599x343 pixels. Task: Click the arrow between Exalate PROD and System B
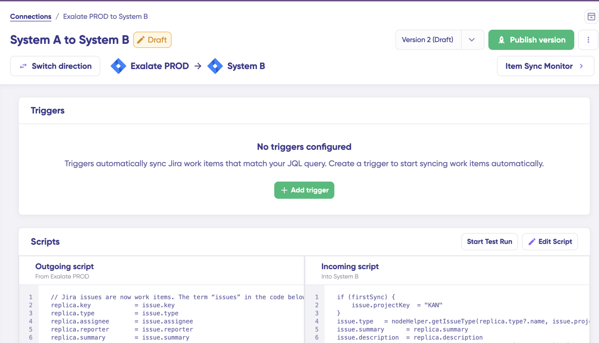pyautogui.click(x=198, y=66)
